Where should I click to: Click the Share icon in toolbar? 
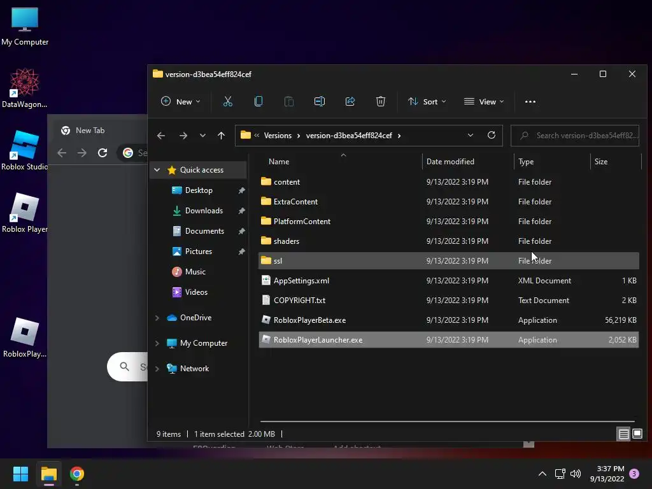tap(350, 101)
